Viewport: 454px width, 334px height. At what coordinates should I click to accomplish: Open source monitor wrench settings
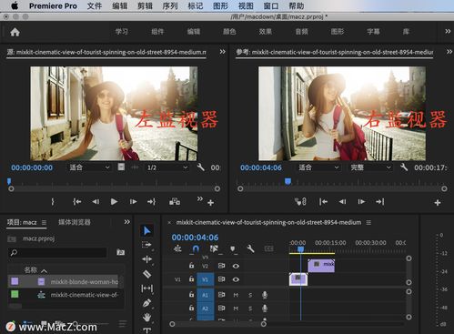(x=200, y=167)
